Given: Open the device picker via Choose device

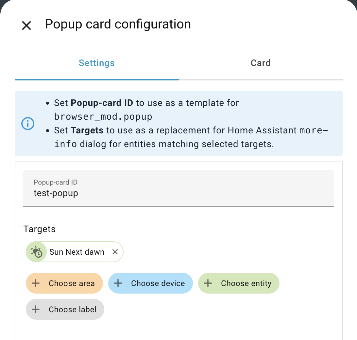Looking at the screenshot, I should tap(150, 283).
